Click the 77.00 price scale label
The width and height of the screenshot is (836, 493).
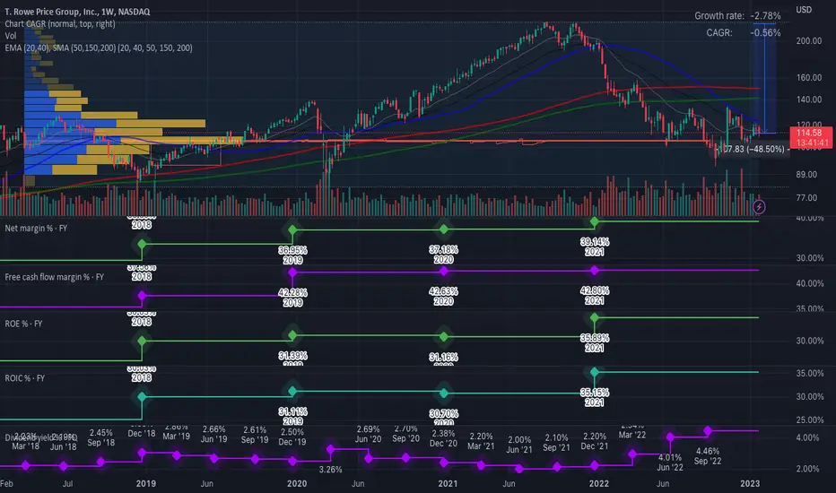click(806, 198)
